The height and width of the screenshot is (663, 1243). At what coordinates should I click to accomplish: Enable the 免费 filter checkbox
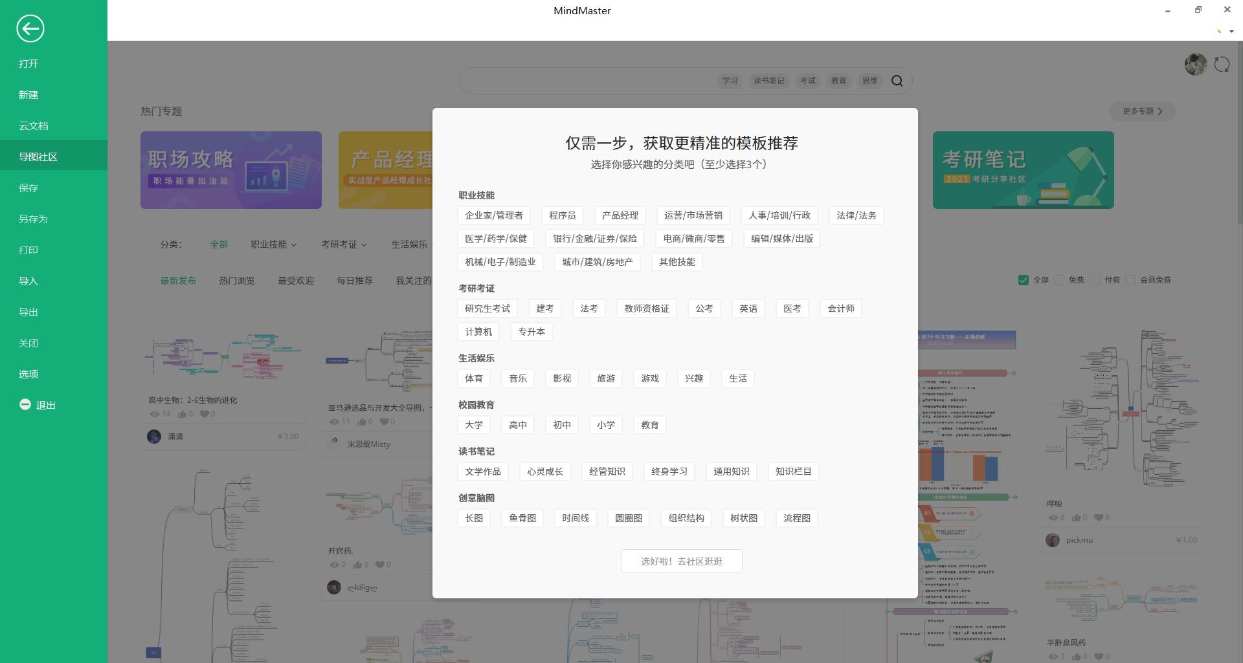(x=1060, y=280)
